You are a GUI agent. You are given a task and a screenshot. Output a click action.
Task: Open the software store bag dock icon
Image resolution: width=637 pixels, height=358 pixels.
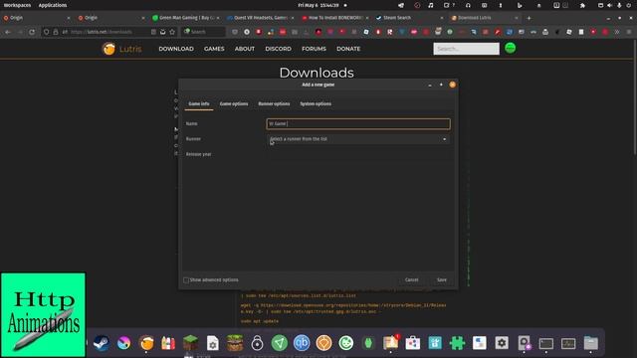pos(413,343)
